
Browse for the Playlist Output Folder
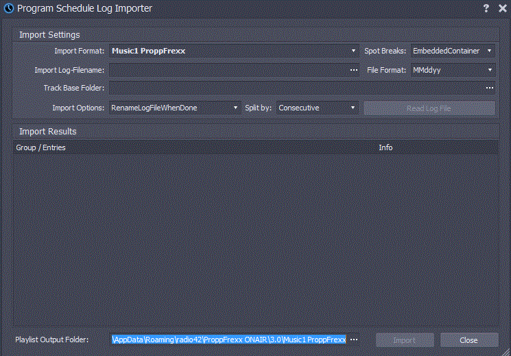click(354, 340)
